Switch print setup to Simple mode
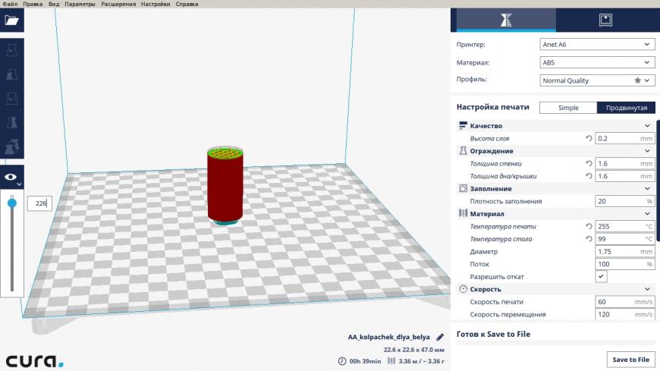This screenshot has height=371, width=660. click(x=568, y=108)
